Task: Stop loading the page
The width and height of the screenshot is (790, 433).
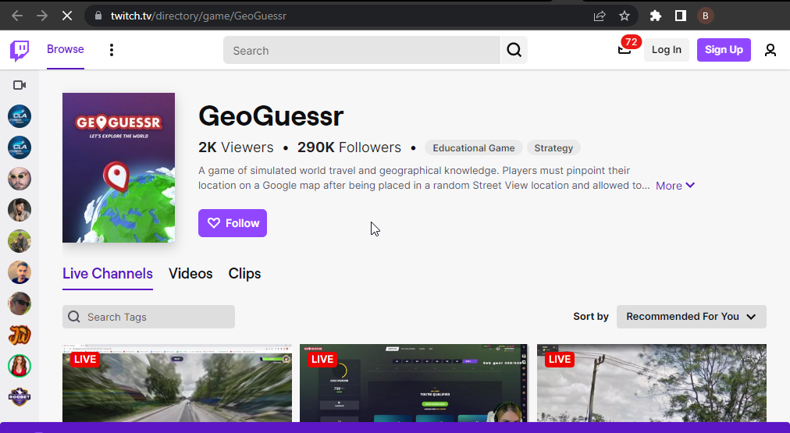Action: (66, 16)
